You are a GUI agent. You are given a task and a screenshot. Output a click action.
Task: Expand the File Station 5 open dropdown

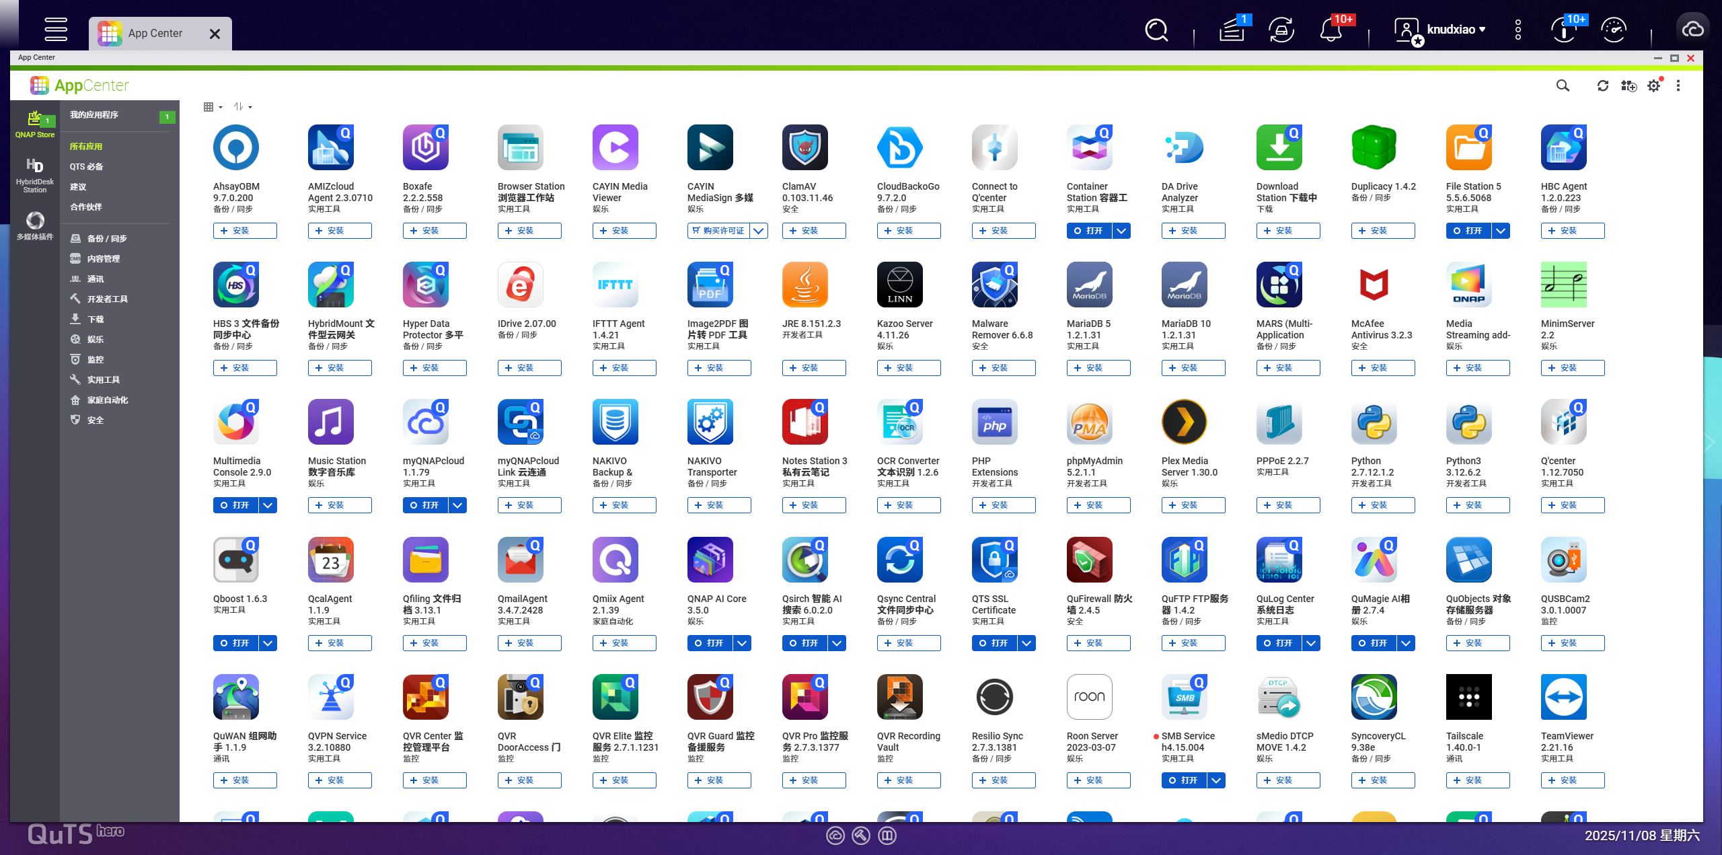[x=1501, y=231]
